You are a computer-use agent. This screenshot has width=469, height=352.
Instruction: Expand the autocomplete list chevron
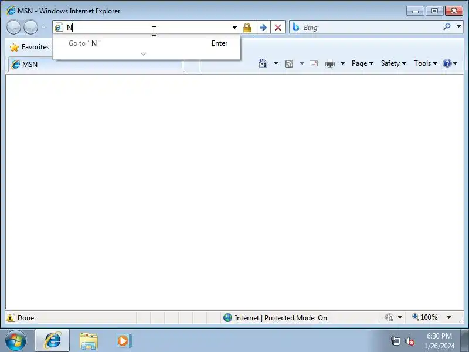[x=143, y=54]
